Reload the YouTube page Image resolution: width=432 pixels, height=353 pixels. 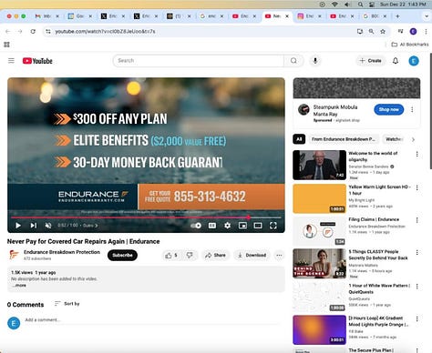pyautogui.click(x=33, y=31)
